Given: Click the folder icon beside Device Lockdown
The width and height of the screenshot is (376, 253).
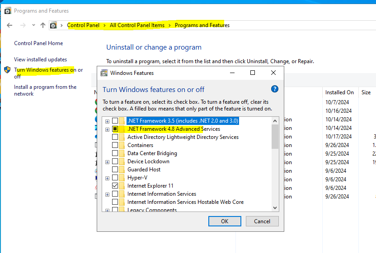Looking at the screenshot, I should coord(122,161).
